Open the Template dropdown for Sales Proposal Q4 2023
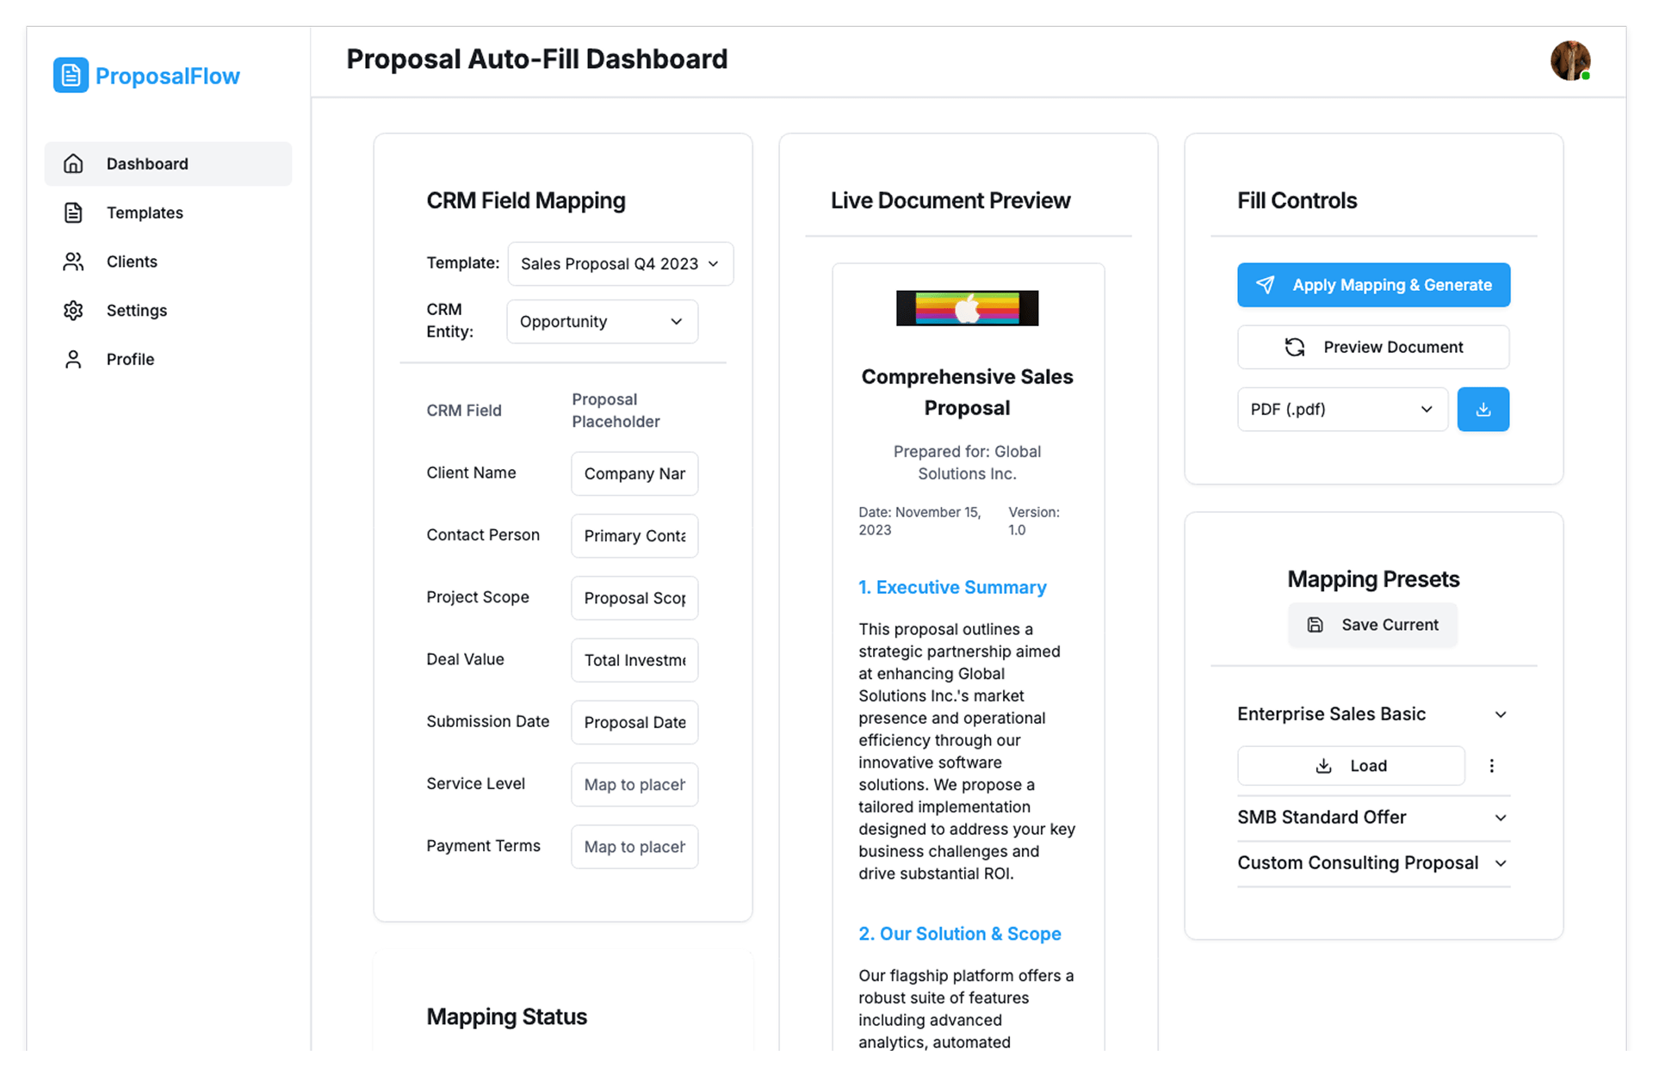The height and width of the screenshot is (1074, 1653). click(x=620, y=264)
